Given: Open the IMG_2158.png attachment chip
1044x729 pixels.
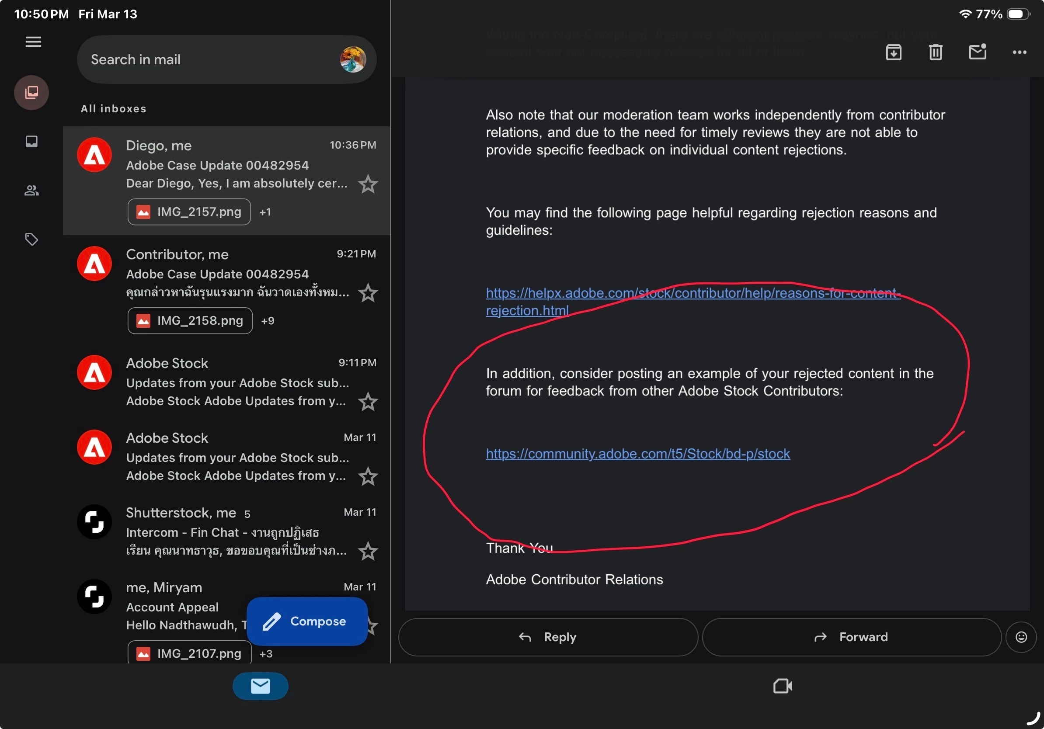Looking at the screenshot, I should [x=190, y=320].
